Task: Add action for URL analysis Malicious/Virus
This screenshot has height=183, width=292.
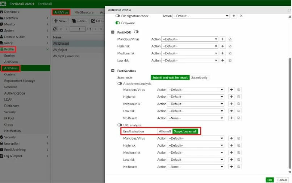Action: pos(231,138)
